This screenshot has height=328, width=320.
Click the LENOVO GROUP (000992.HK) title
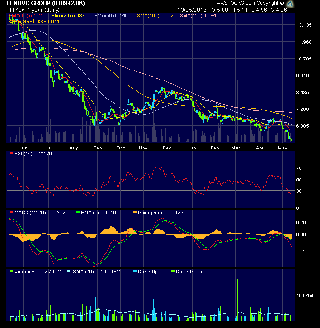[46, 3]
